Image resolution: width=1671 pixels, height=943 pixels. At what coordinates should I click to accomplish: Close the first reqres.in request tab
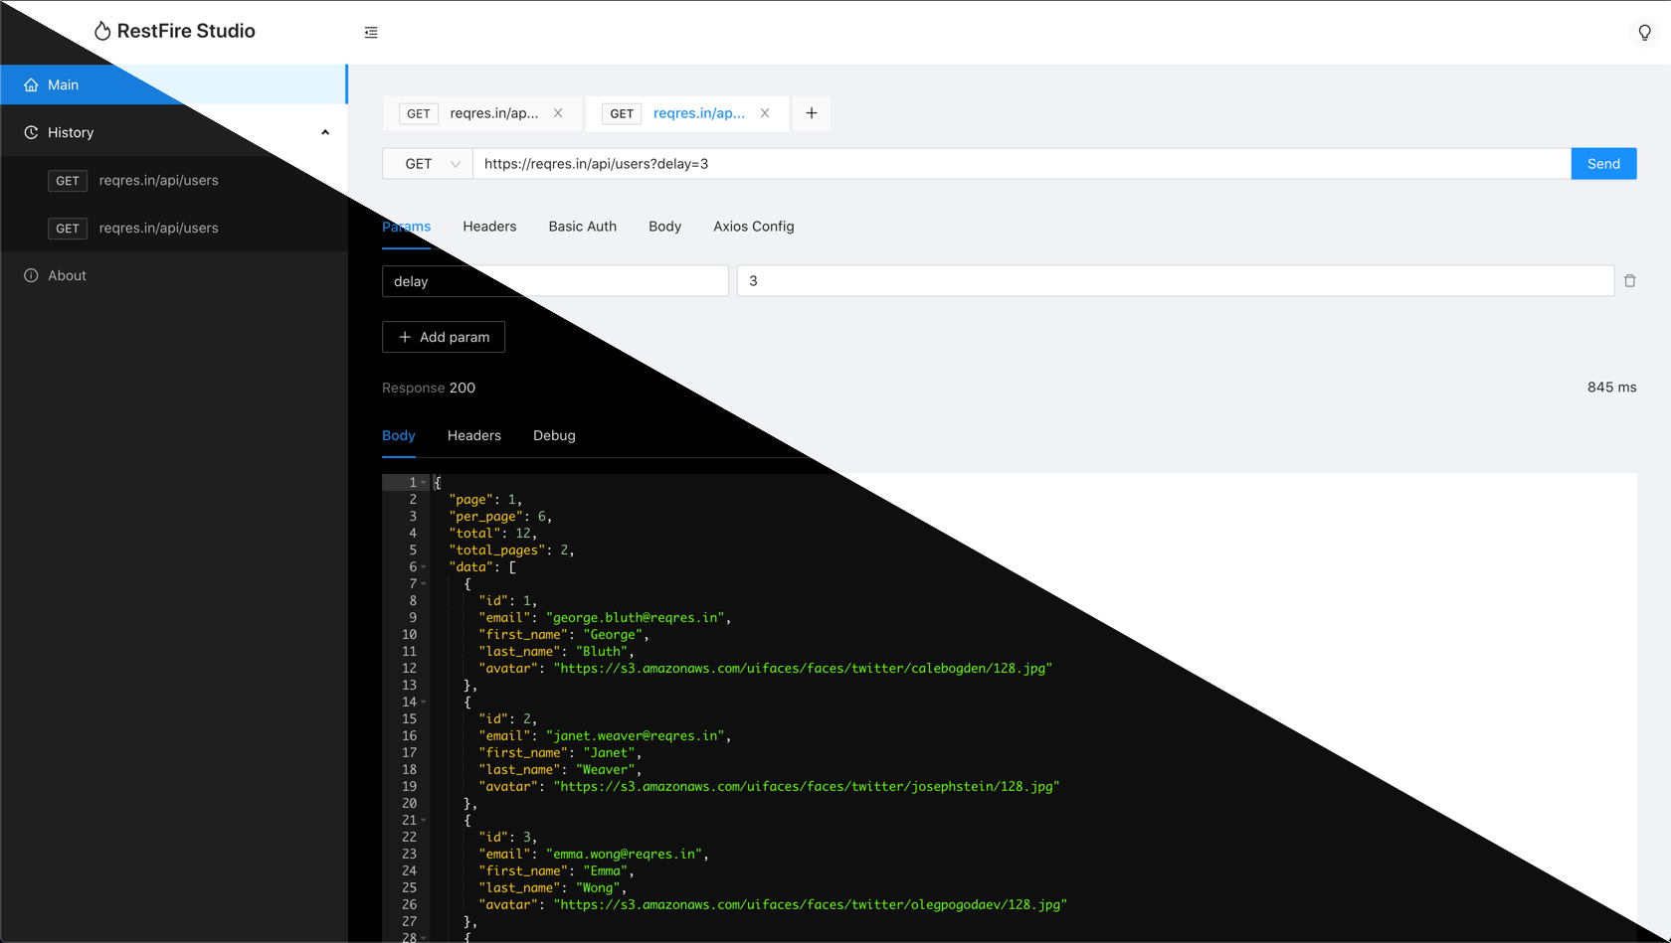coord(558,113)
